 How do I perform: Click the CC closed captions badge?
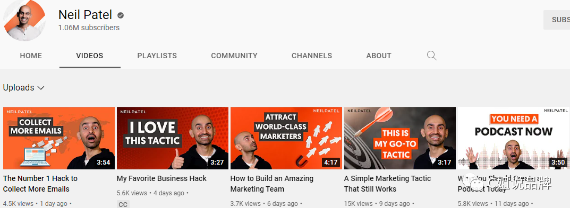(x=123, y=204)
